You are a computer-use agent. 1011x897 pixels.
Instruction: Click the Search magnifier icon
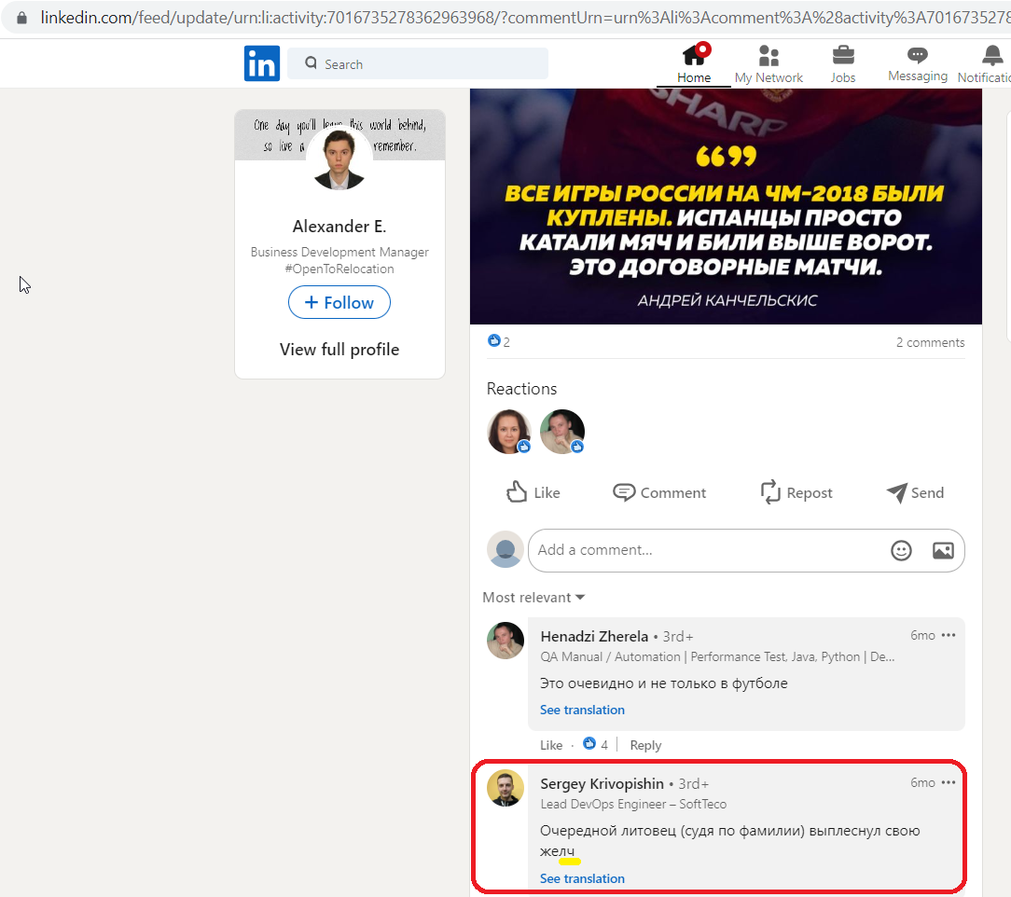[x=311, y=63]
